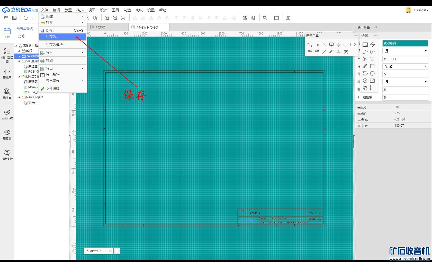432x262 pixels.
Task: Select the Ground symbol tool
Action: pos(339,45)
